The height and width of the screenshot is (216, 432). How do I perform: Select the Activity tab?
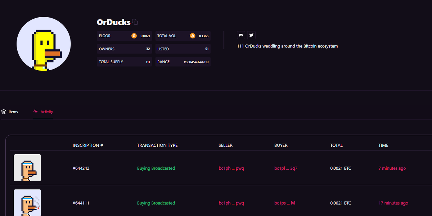pos(43,112)
